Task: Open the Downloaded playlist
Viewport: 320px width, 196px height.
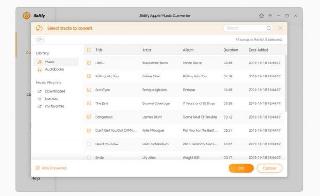Action: 55,91
